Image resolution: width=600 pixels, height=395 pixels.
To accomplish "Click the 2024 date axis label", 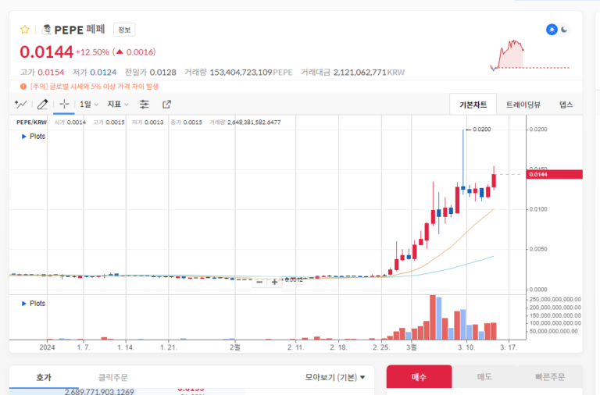I will coord(47,347).
